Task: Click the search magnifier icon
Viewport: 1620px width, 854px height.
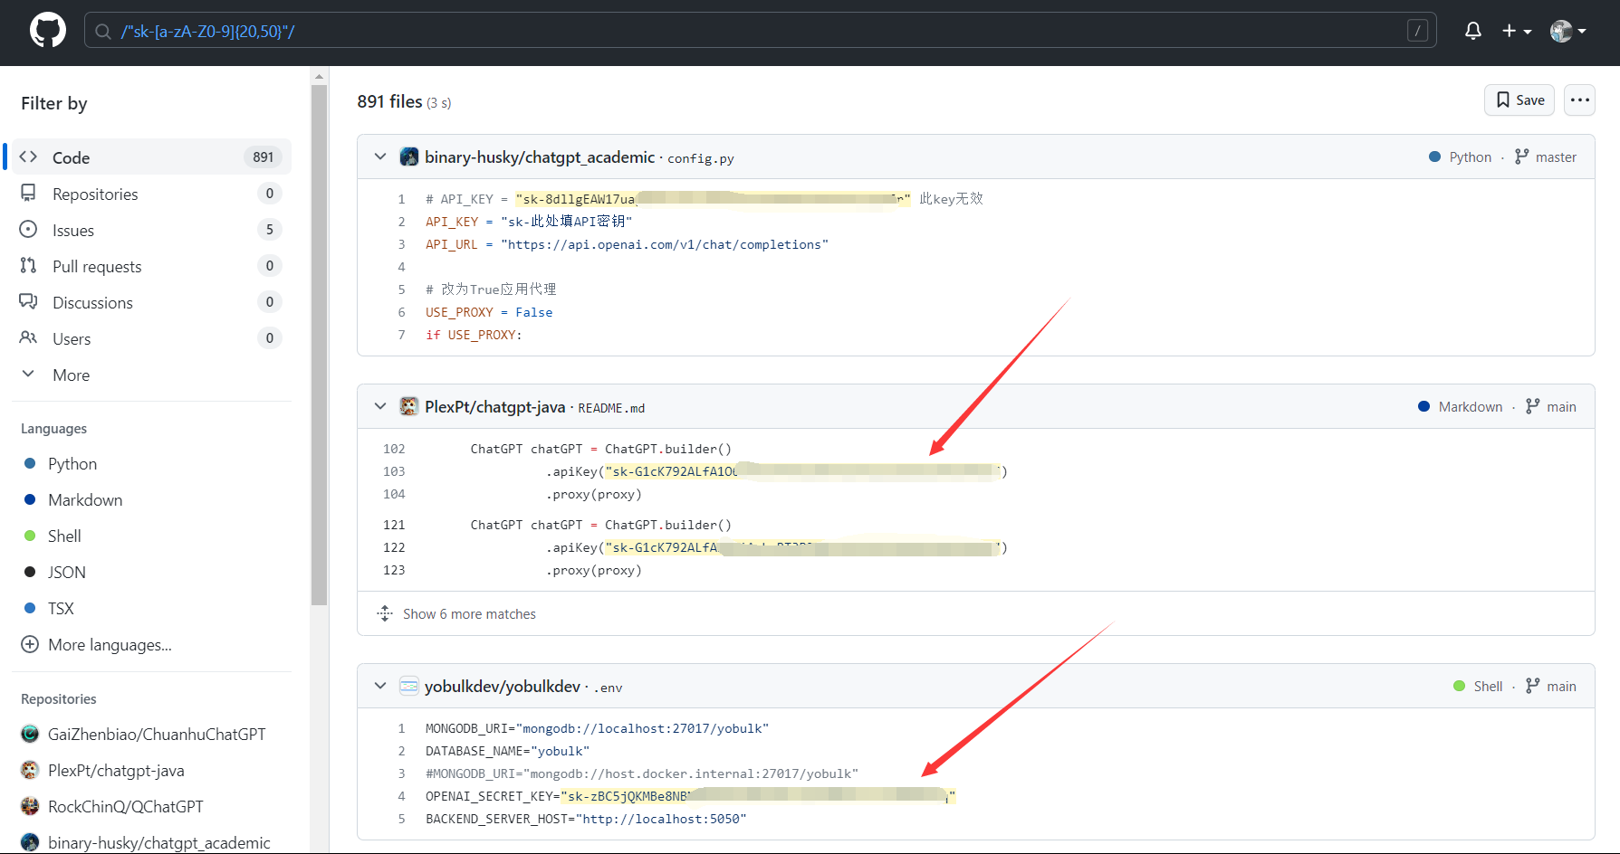Action: pos(103,31)
